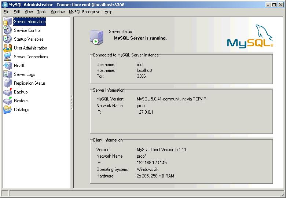Click the hostname value 'localhost'
This screenshot has width=286, height=198.
(144, 70)
